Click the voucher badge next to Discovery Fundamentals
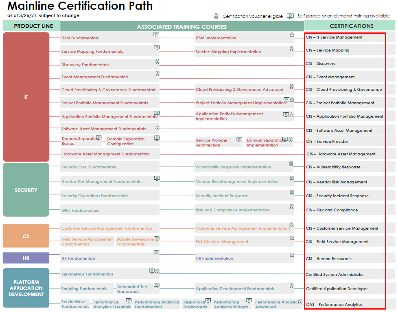The width and height of the screenshot is (398, 312). [157, 62]
